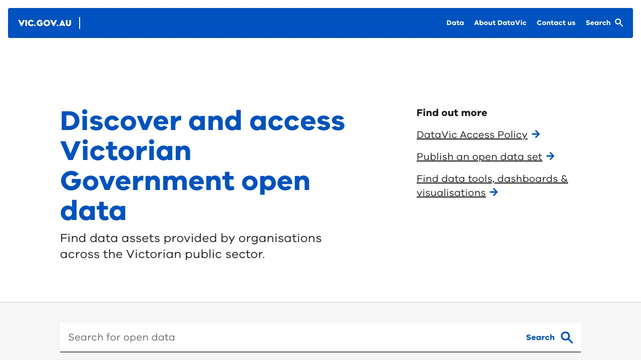641x360 pixels.
Task: Open the DataVic Access Policy link
Action: (472, 134)
